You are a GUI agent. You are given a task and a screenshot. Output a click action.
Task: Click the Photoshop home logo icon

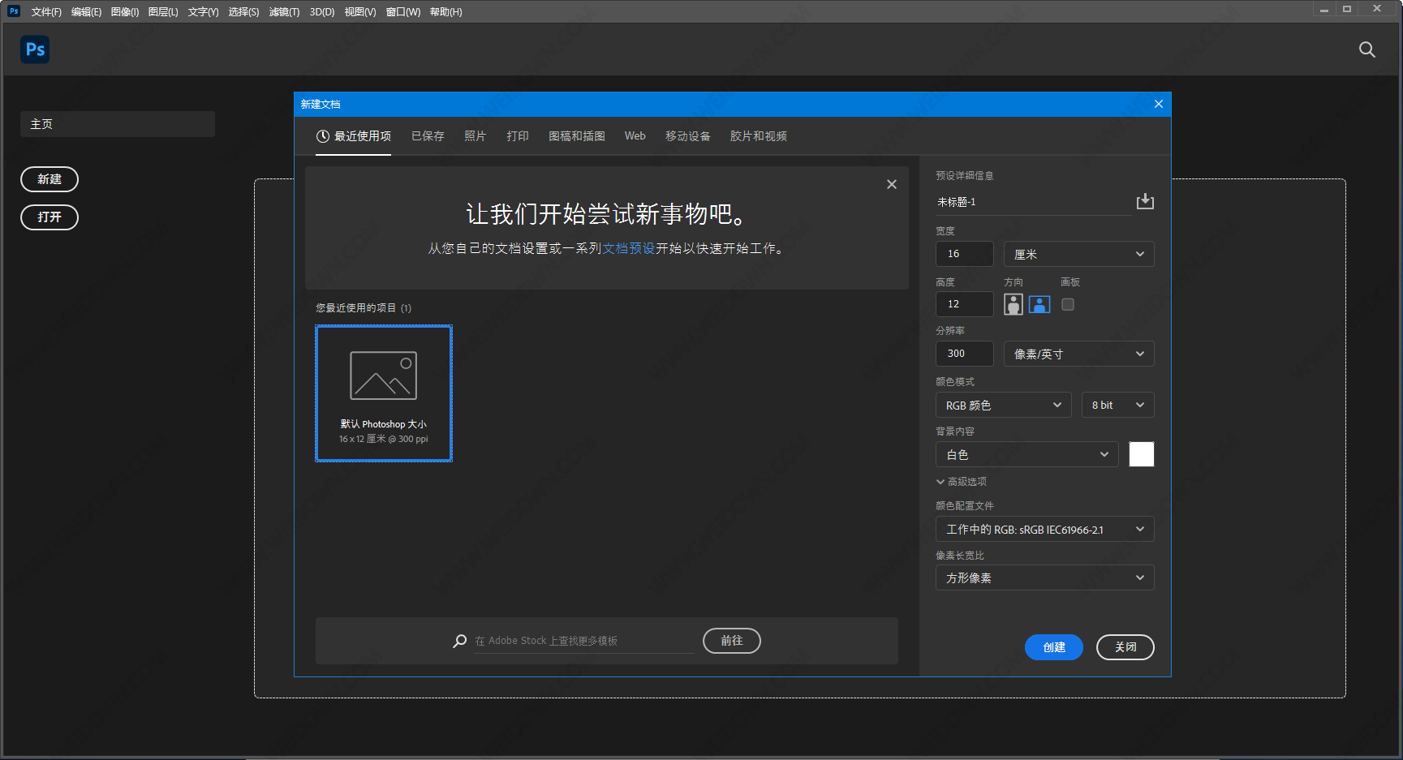pos(35,49)
